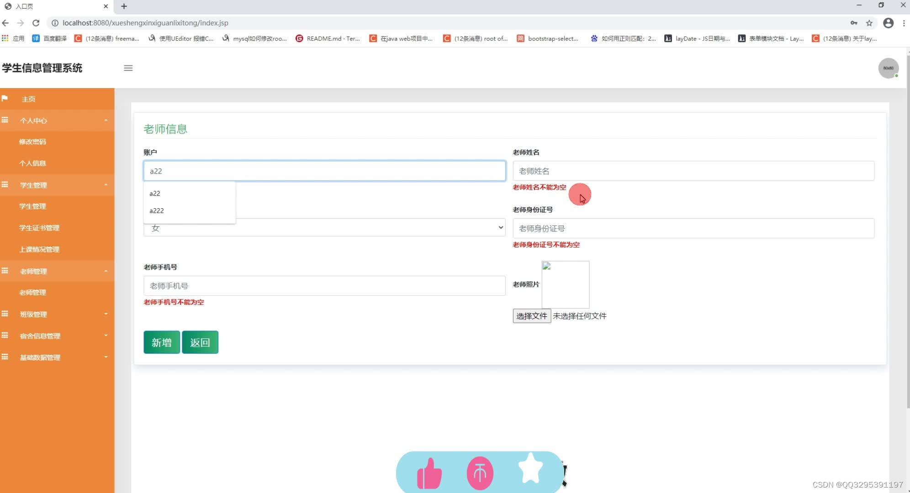This screenshot has width=910, height=493.
Task: Open 上课情况管理 in the sidebar
Action: pyautogui.click(x=39, y=249)
